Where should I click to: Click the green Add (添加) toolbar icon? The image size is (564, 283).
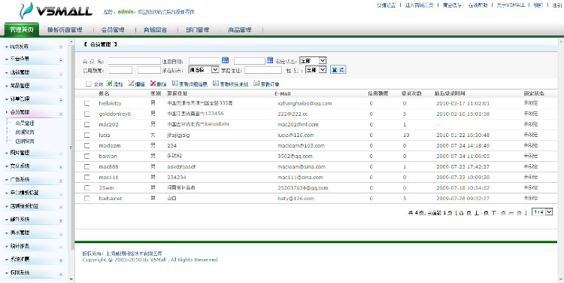click(x=110, y=84)
